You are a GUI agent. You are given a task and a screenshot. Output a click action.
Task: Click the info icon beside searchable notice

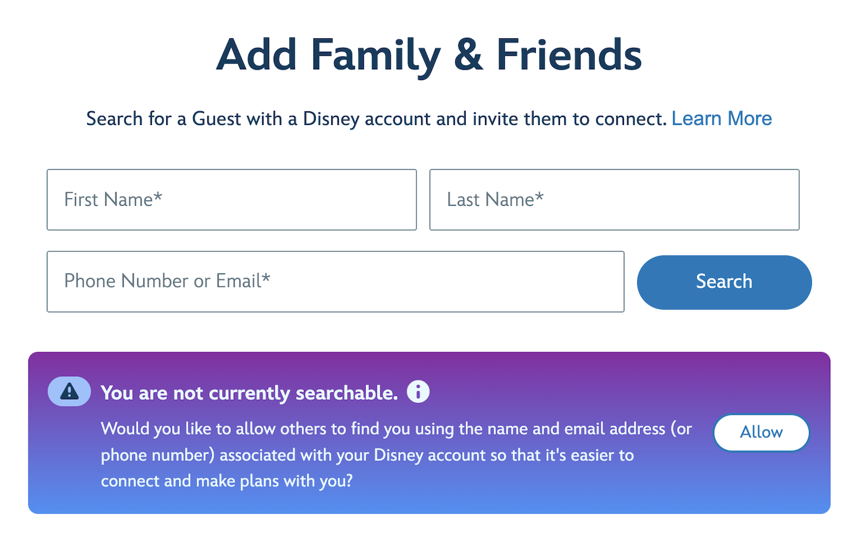tap(418, 392)
